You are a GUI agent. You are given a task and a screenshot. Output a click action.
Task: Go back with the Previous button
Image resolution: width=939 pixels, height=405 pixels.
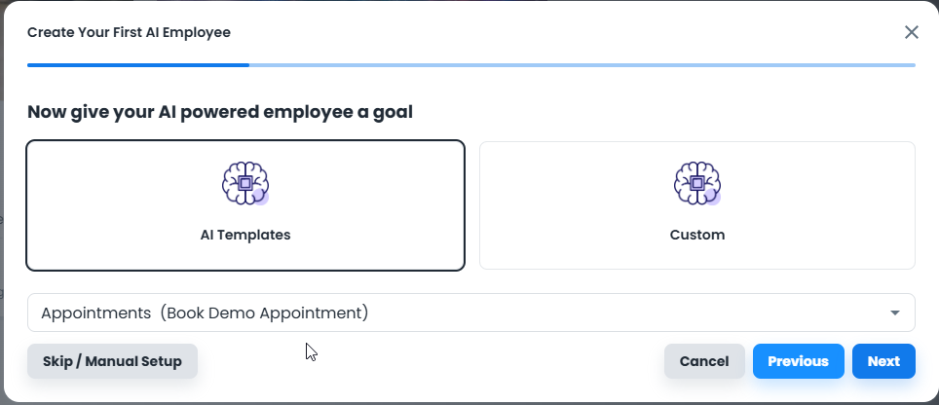799,361
